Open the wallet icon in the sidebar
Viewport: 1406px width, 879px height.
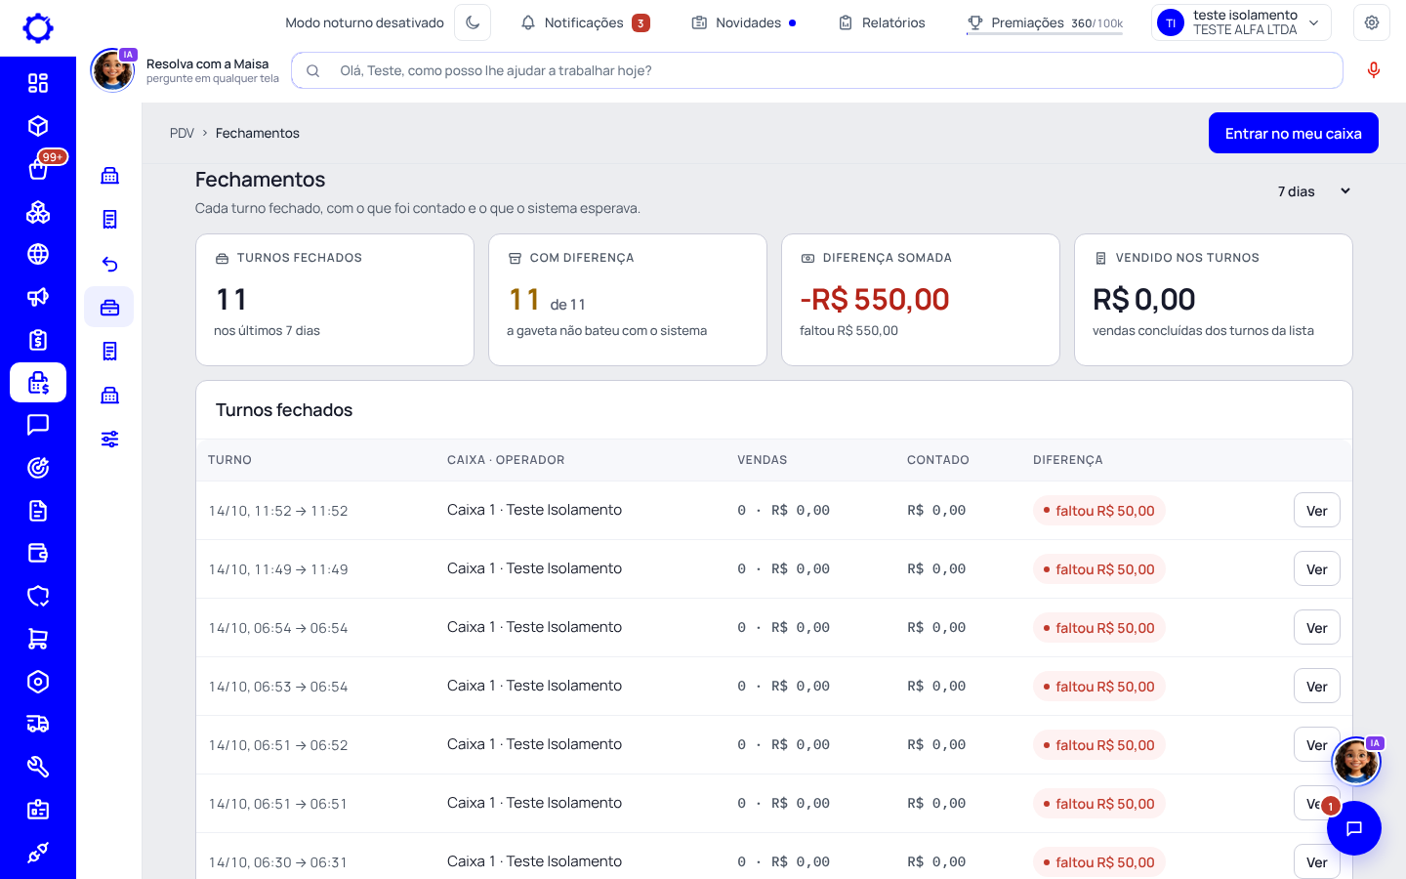pyautogui.click(x=38, y=554)
